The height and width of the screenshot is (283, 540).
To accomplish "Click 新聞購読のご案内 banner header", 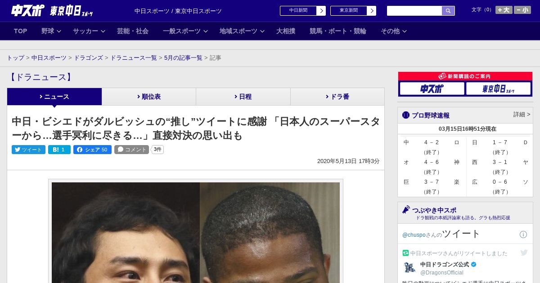I will tap(465, 76).
